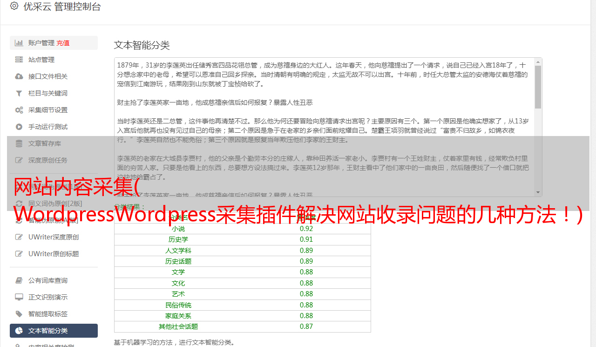Screen dimensions: 596x347
Task: Click the edit icon for 深度原创任务
Action: [x=19, y=160]
